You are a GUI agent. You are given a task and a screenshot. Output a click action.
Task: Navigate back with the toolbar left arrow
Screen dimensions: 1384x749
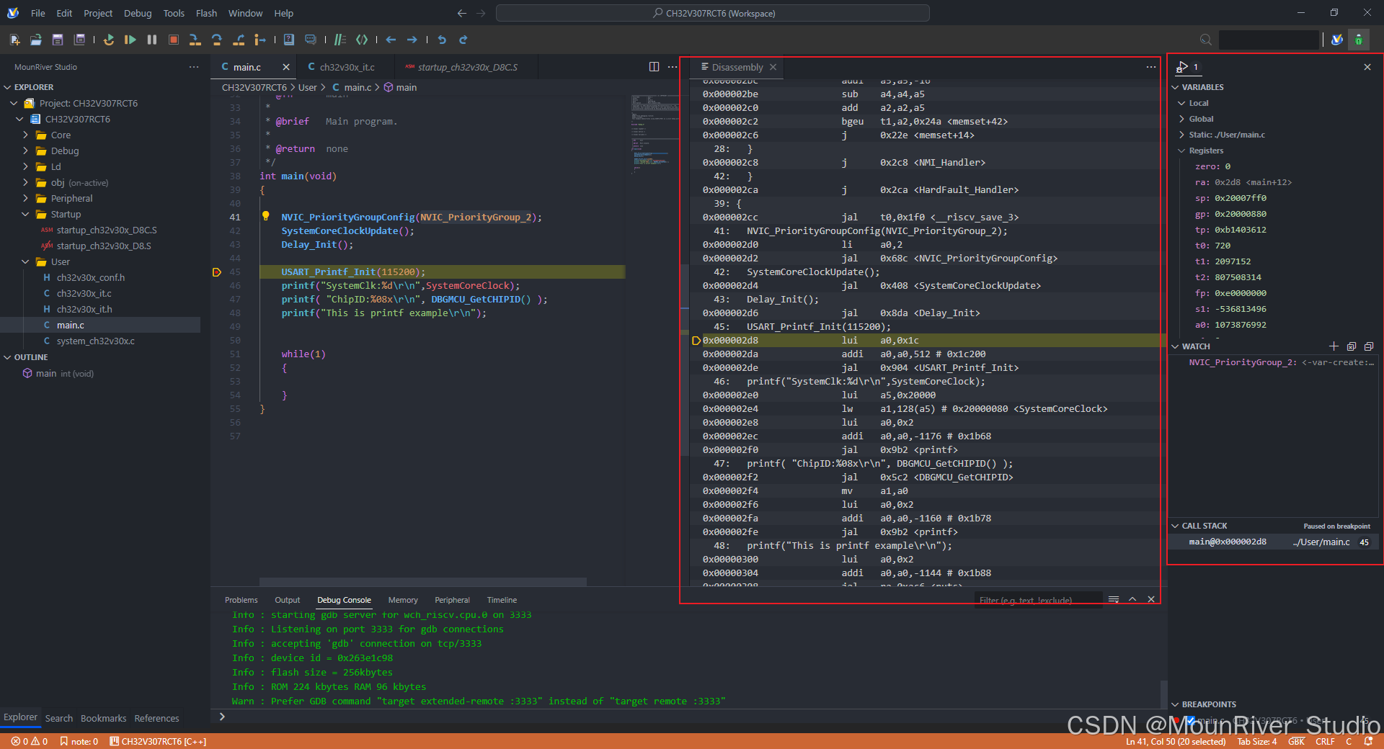pyautogui.click(x=391, y=40)
